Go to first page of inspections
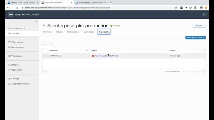Viewport: 214px width, 120px height. 184,72
